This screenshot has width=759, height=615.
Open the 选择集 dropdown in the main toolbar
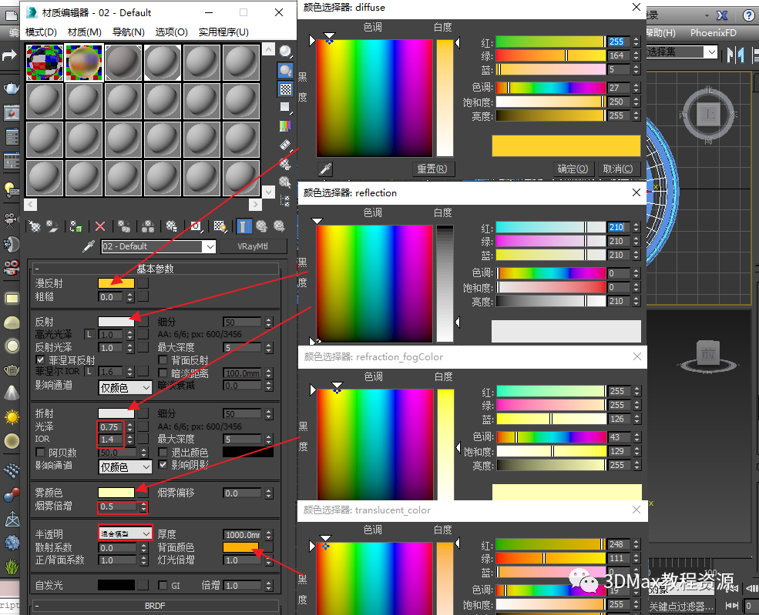click(711, 52)
